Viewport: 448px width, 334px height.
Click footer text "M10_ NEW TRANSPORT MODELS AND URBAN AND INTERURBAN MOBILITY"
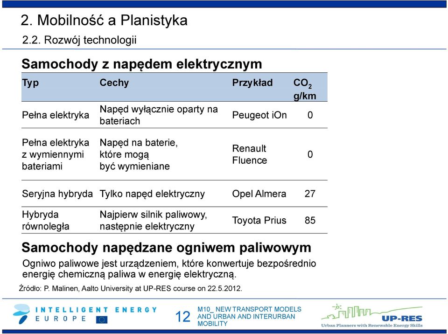[249, 317]
